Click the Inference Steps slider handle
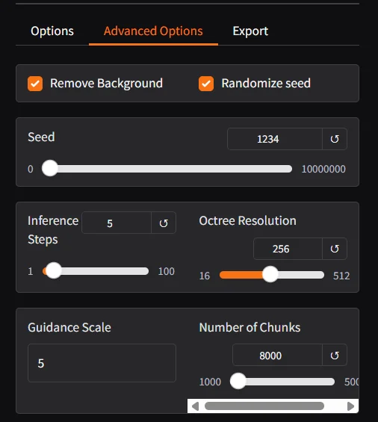Viewport: 378px width, 422px height. 54,270
